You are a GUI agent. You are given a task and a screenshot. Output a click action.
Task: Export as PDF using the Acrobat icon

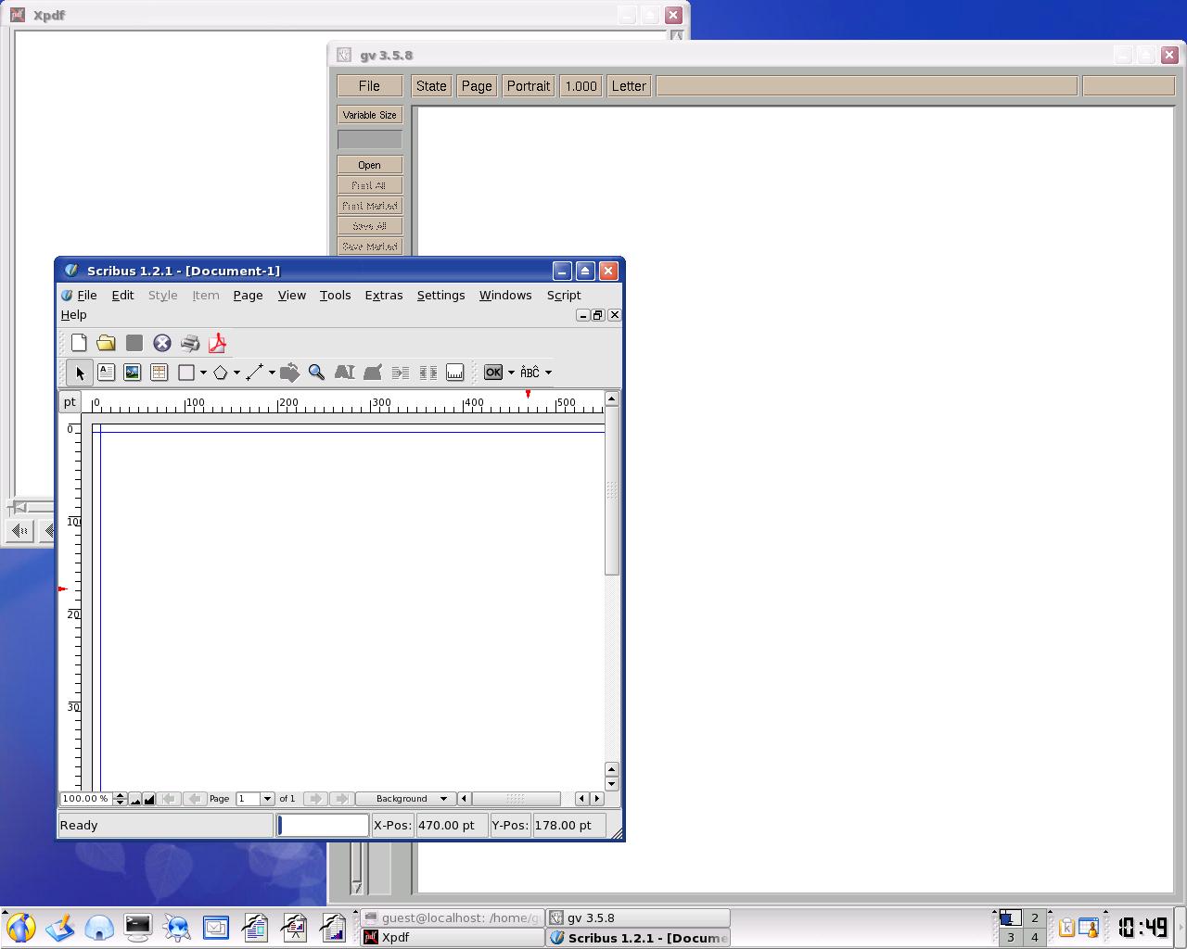217,343
